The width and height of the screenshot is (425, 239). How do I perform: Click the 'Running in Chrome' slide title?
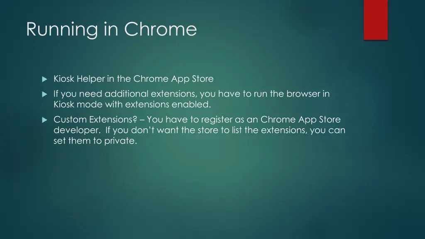pos(111,29)
